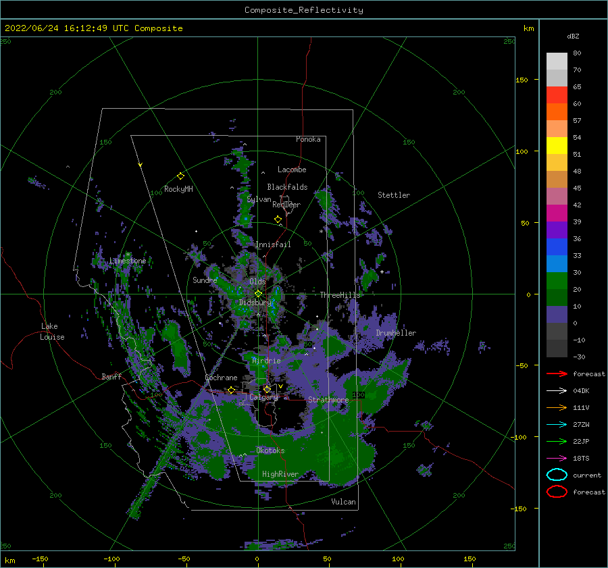Click the RedDeer city label

point(286,205)
